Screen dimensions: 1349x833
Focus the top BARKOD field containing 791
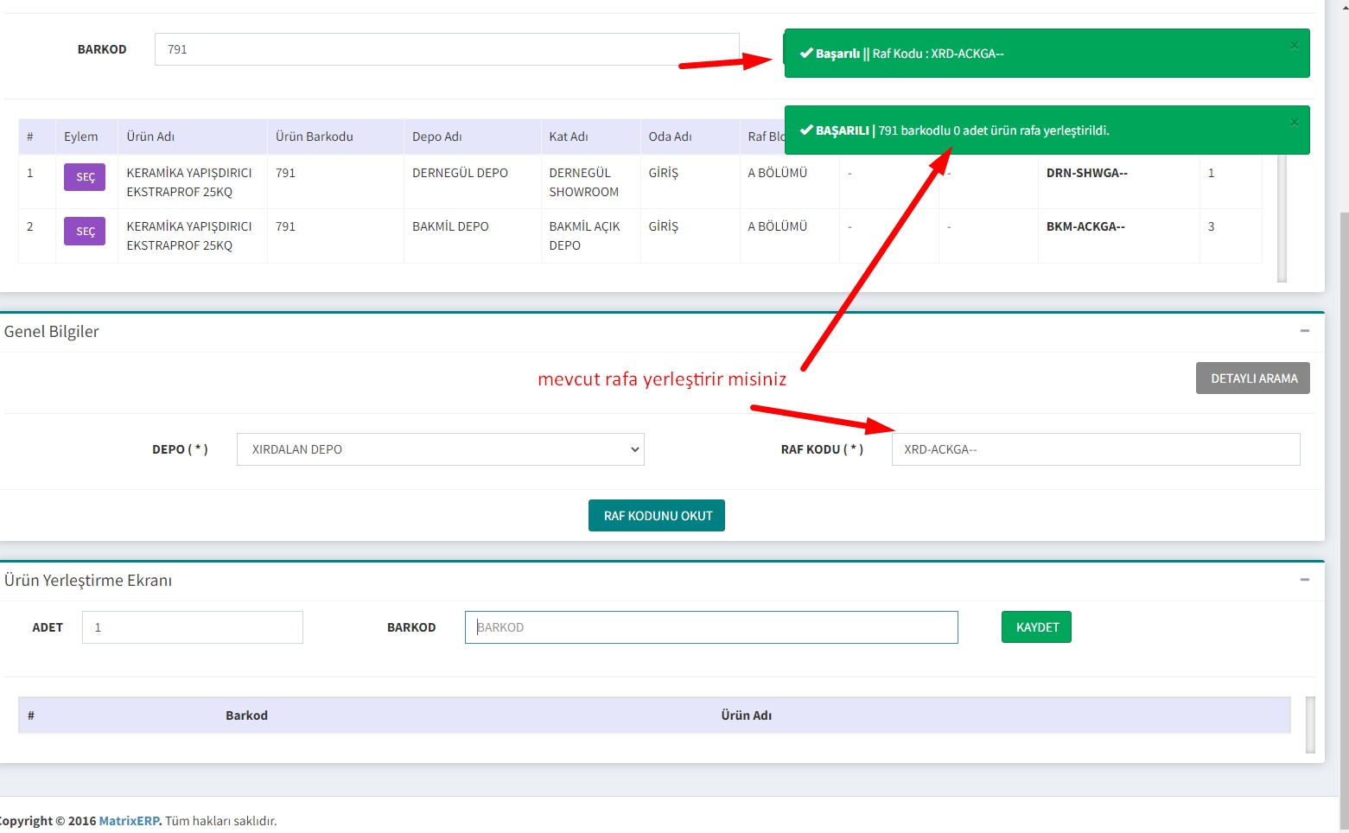pyautogui.click(x=446, y=49)
